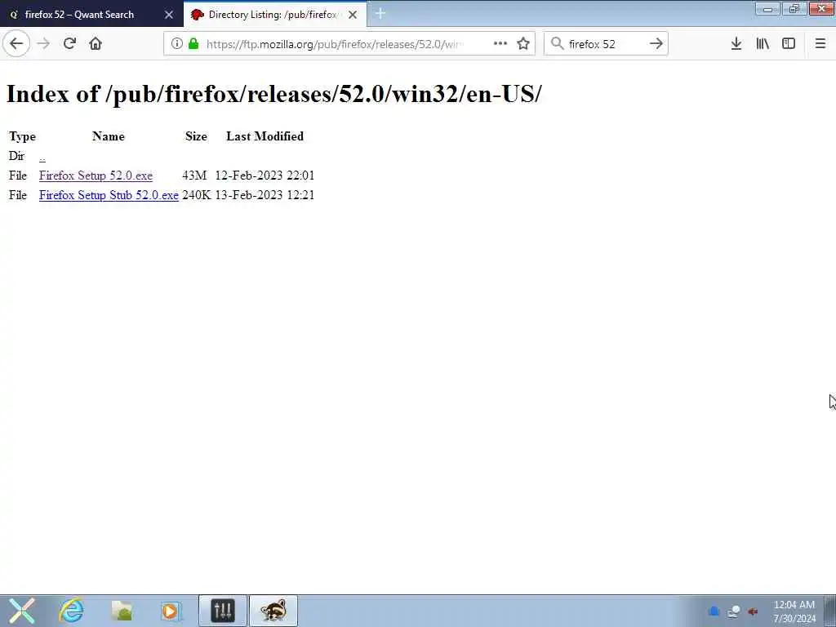Viewport: 836px width, 627px height.
Task: Open the media player on taskbar
Action: pyautogui.click(x=170, y=611)
